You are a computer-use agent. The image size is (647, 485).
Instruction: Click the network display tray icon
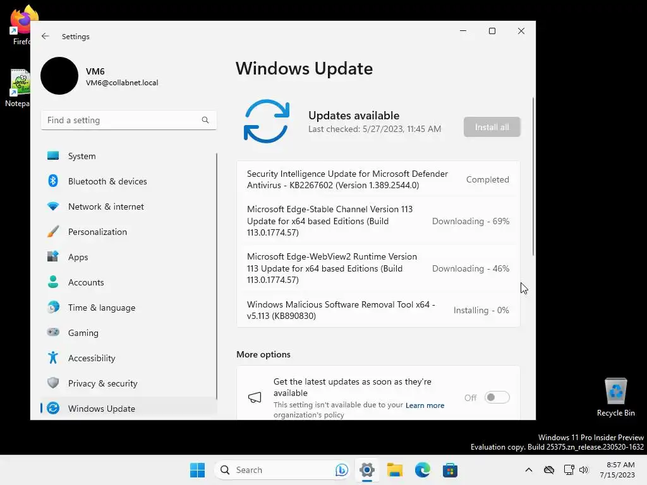pyautogui.click(x=569, y=470)
